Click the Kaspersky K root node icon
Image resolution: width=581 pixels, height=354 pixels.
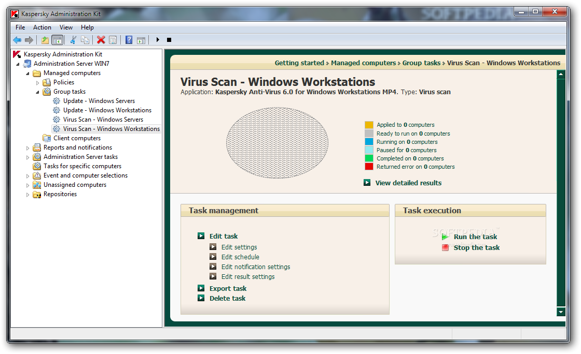[x=17, y=54]
